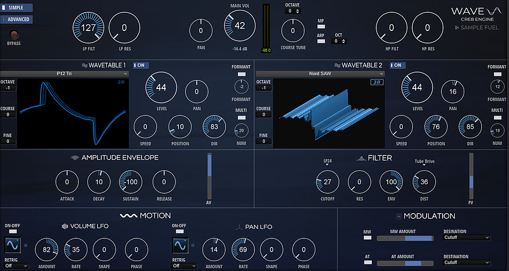Open the LP24 filter type dropdown

point(328,162)
